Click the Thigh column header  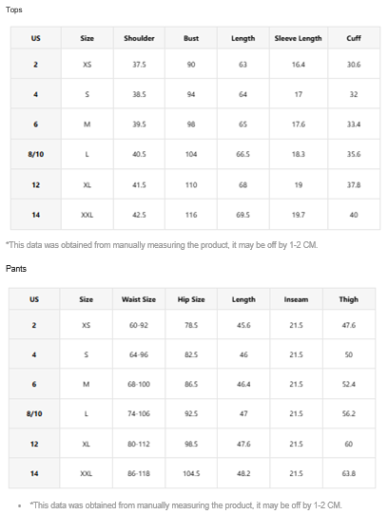point(349,299)
